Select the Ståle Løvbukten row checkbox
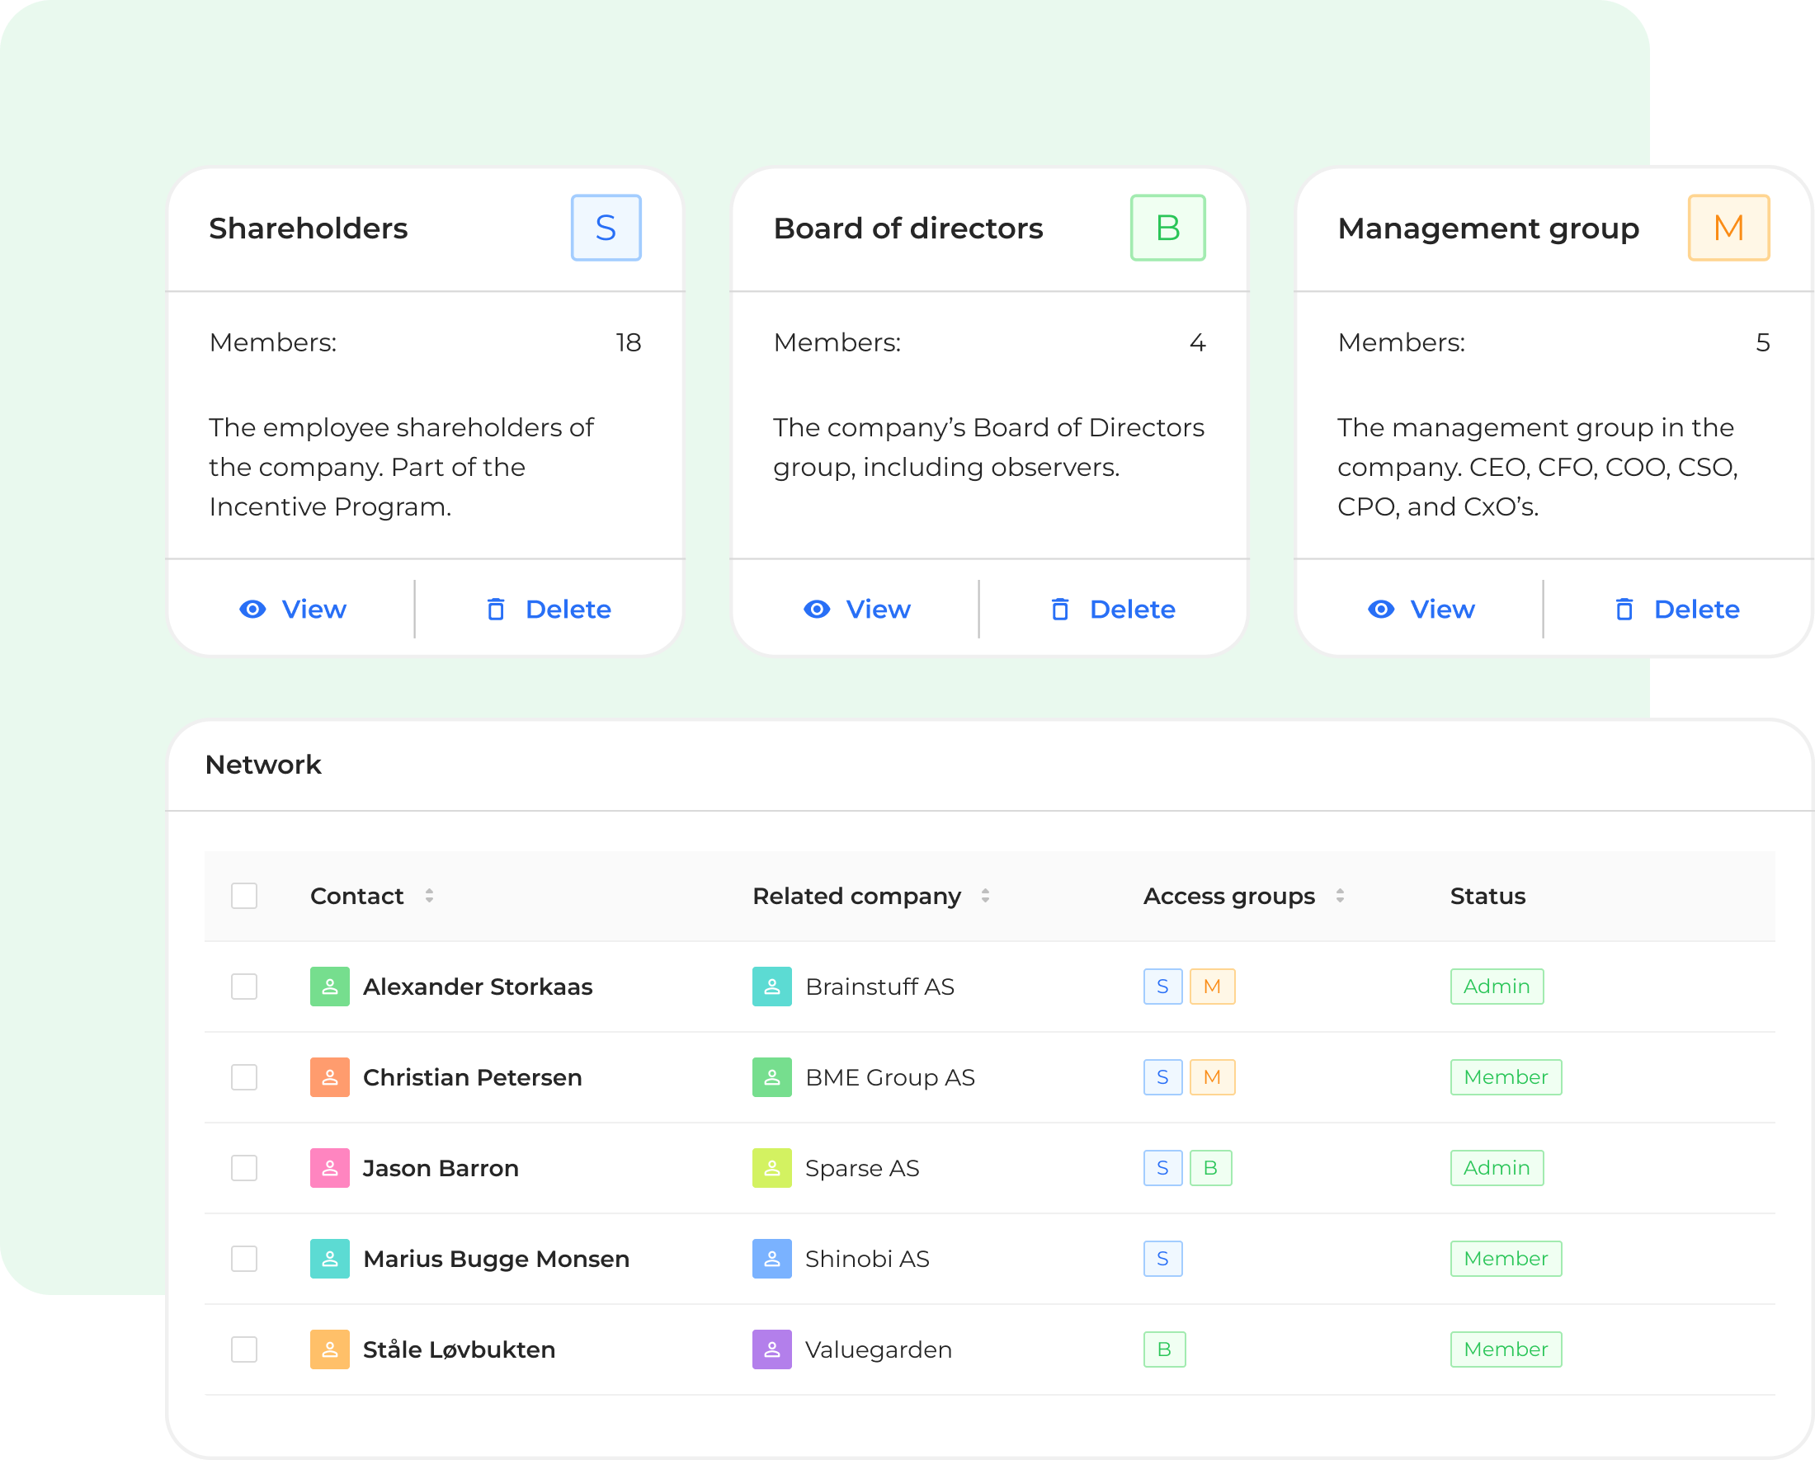Viewport: 1815px width, 1460px height. pos(244,1349)
